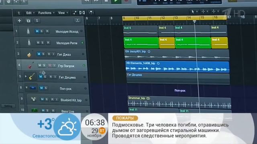Click the Гит Джаз guitar icon
This screenshot has width=257, height=144.
(x=29, y=55)
